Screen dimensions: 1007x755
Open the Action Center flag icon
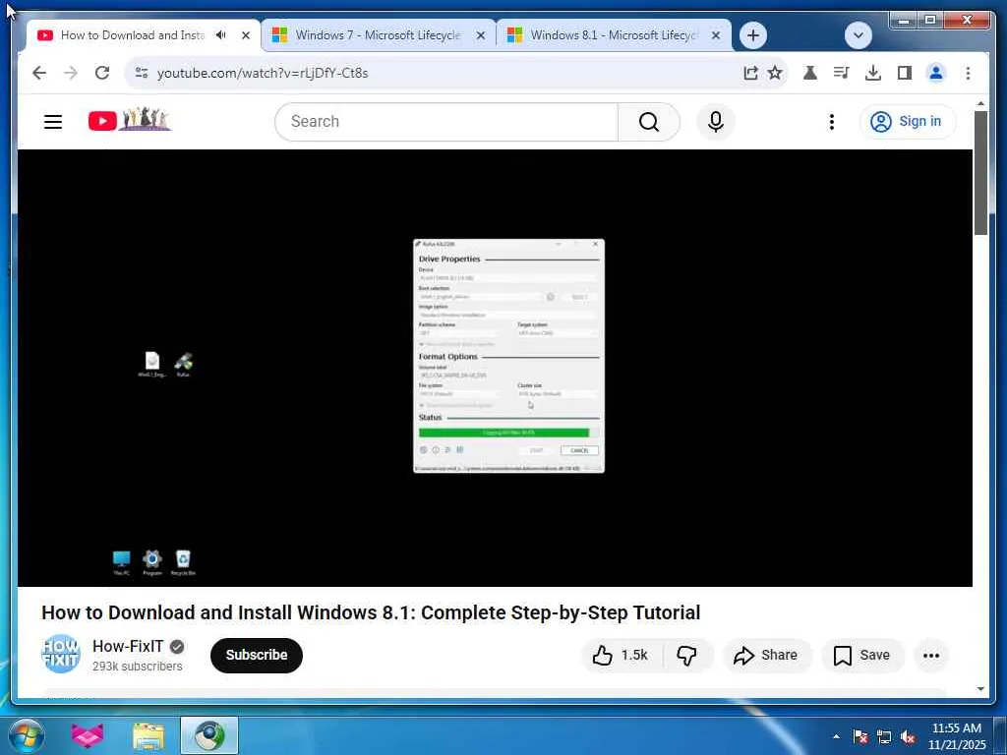860,736
